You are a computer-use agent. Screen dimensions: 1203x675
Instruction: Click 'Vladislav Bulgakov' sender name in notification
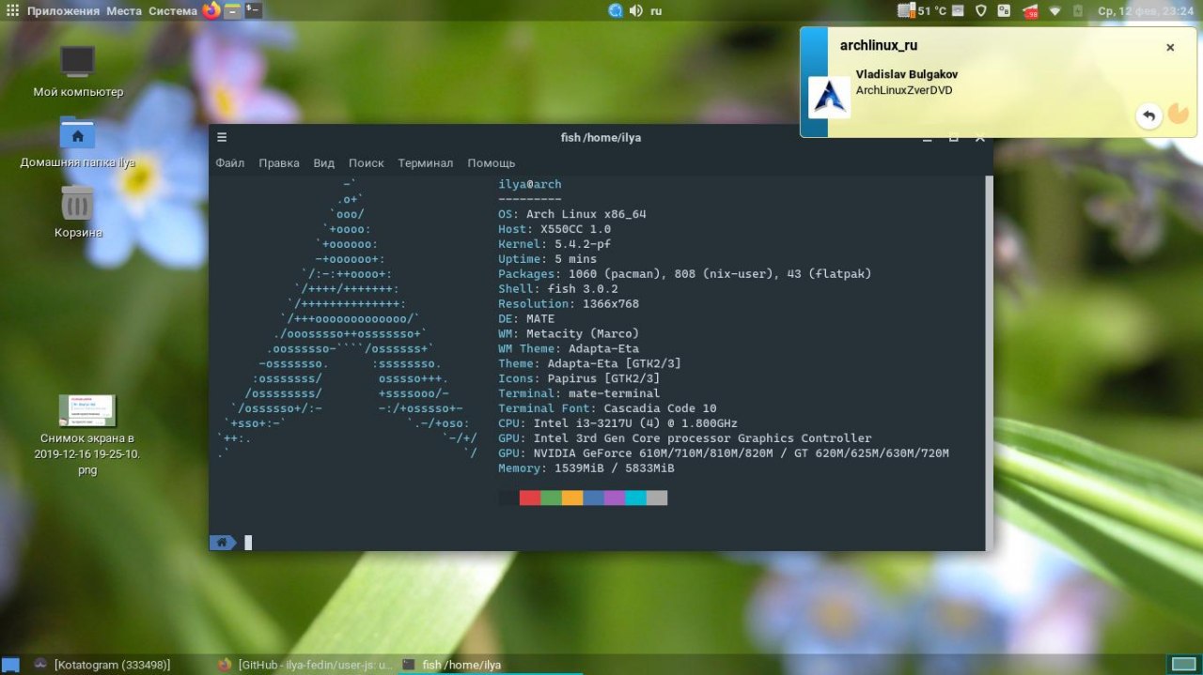point(907,74)
